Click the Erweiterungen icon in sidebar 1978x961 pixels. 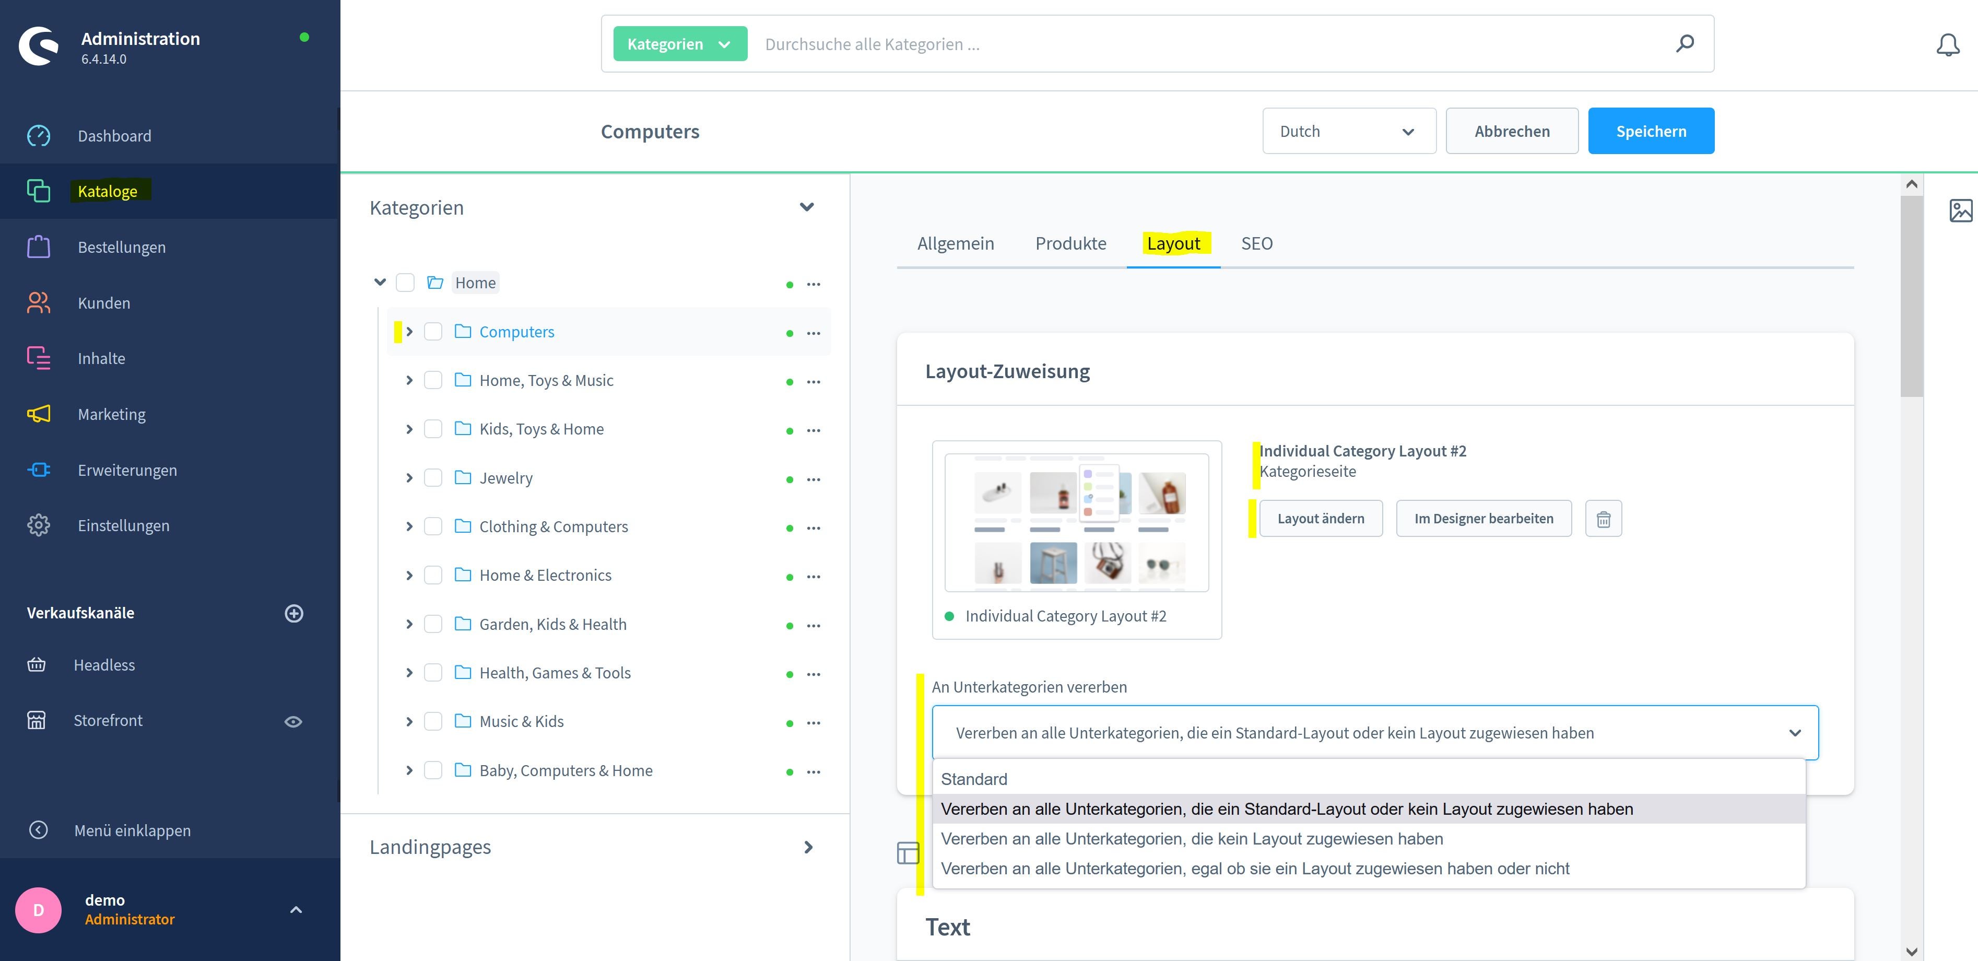click(x=38, y=469)
